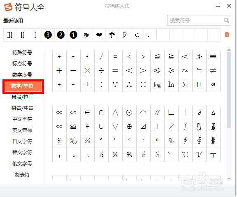Insert the one-half fraction ½
This screenshot has height=197, width=237.
[x=101, y=155]
